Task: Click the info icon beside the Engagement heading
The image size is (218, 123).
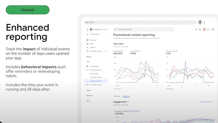Action: (x=128, y=102)
